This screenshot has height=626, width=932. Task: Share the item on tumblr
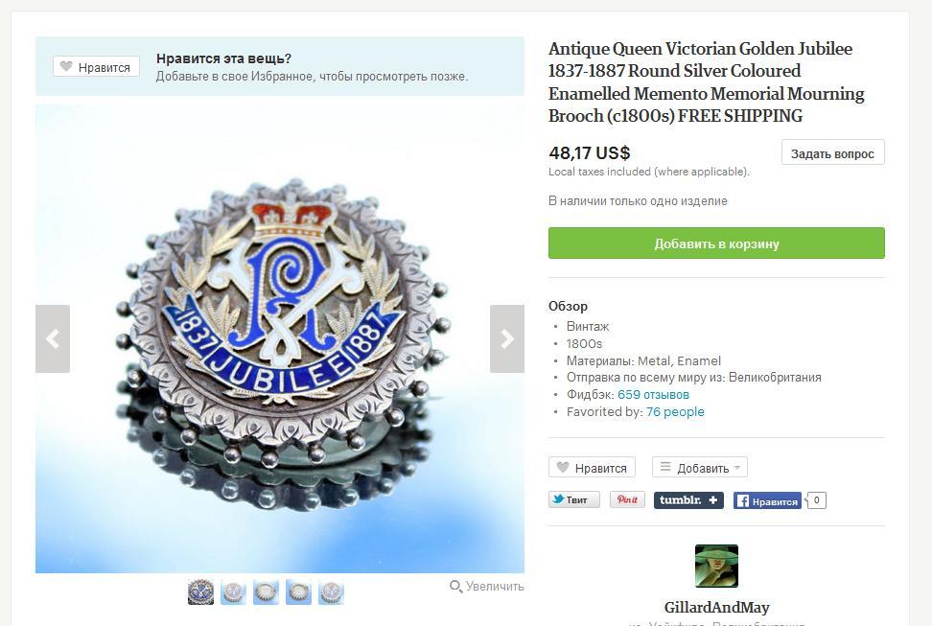point(688,500)
